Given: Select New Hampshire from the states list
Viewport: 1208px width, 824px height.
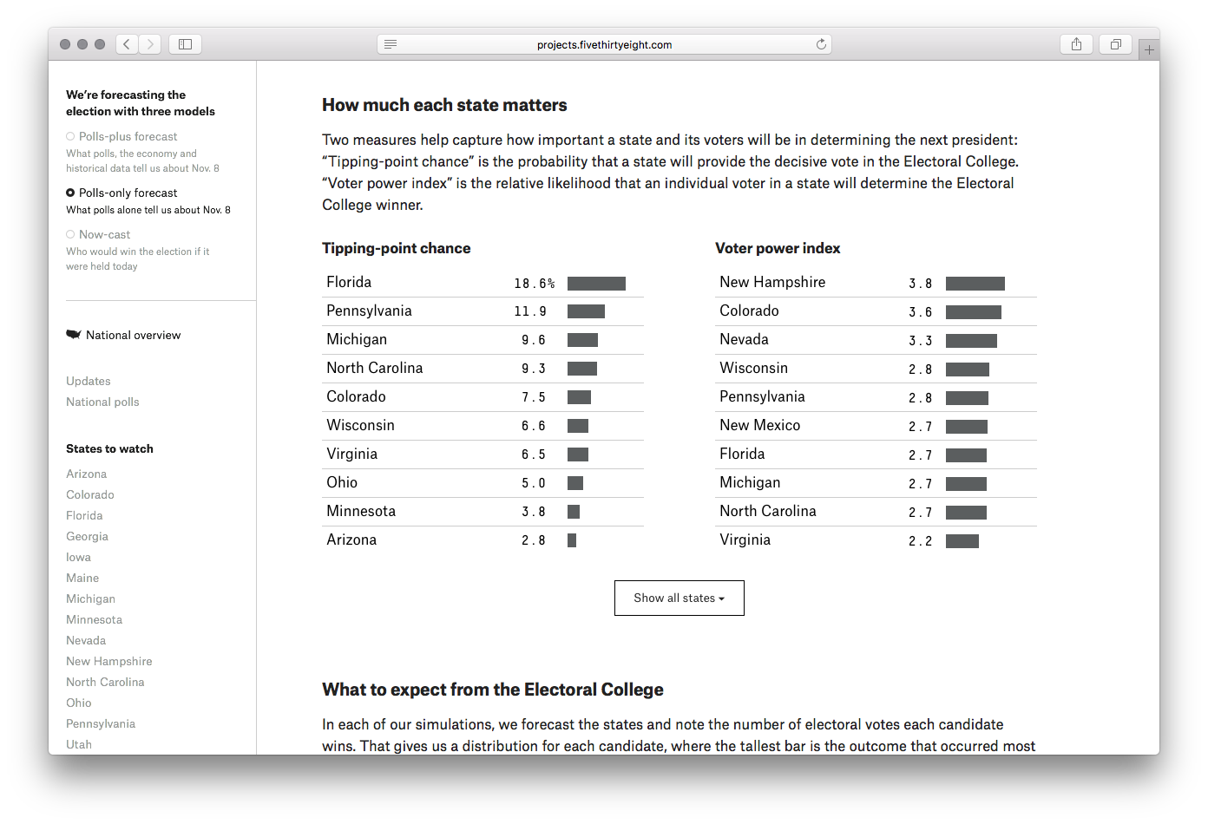Looking at the screenshot, I should click(108, 661).
